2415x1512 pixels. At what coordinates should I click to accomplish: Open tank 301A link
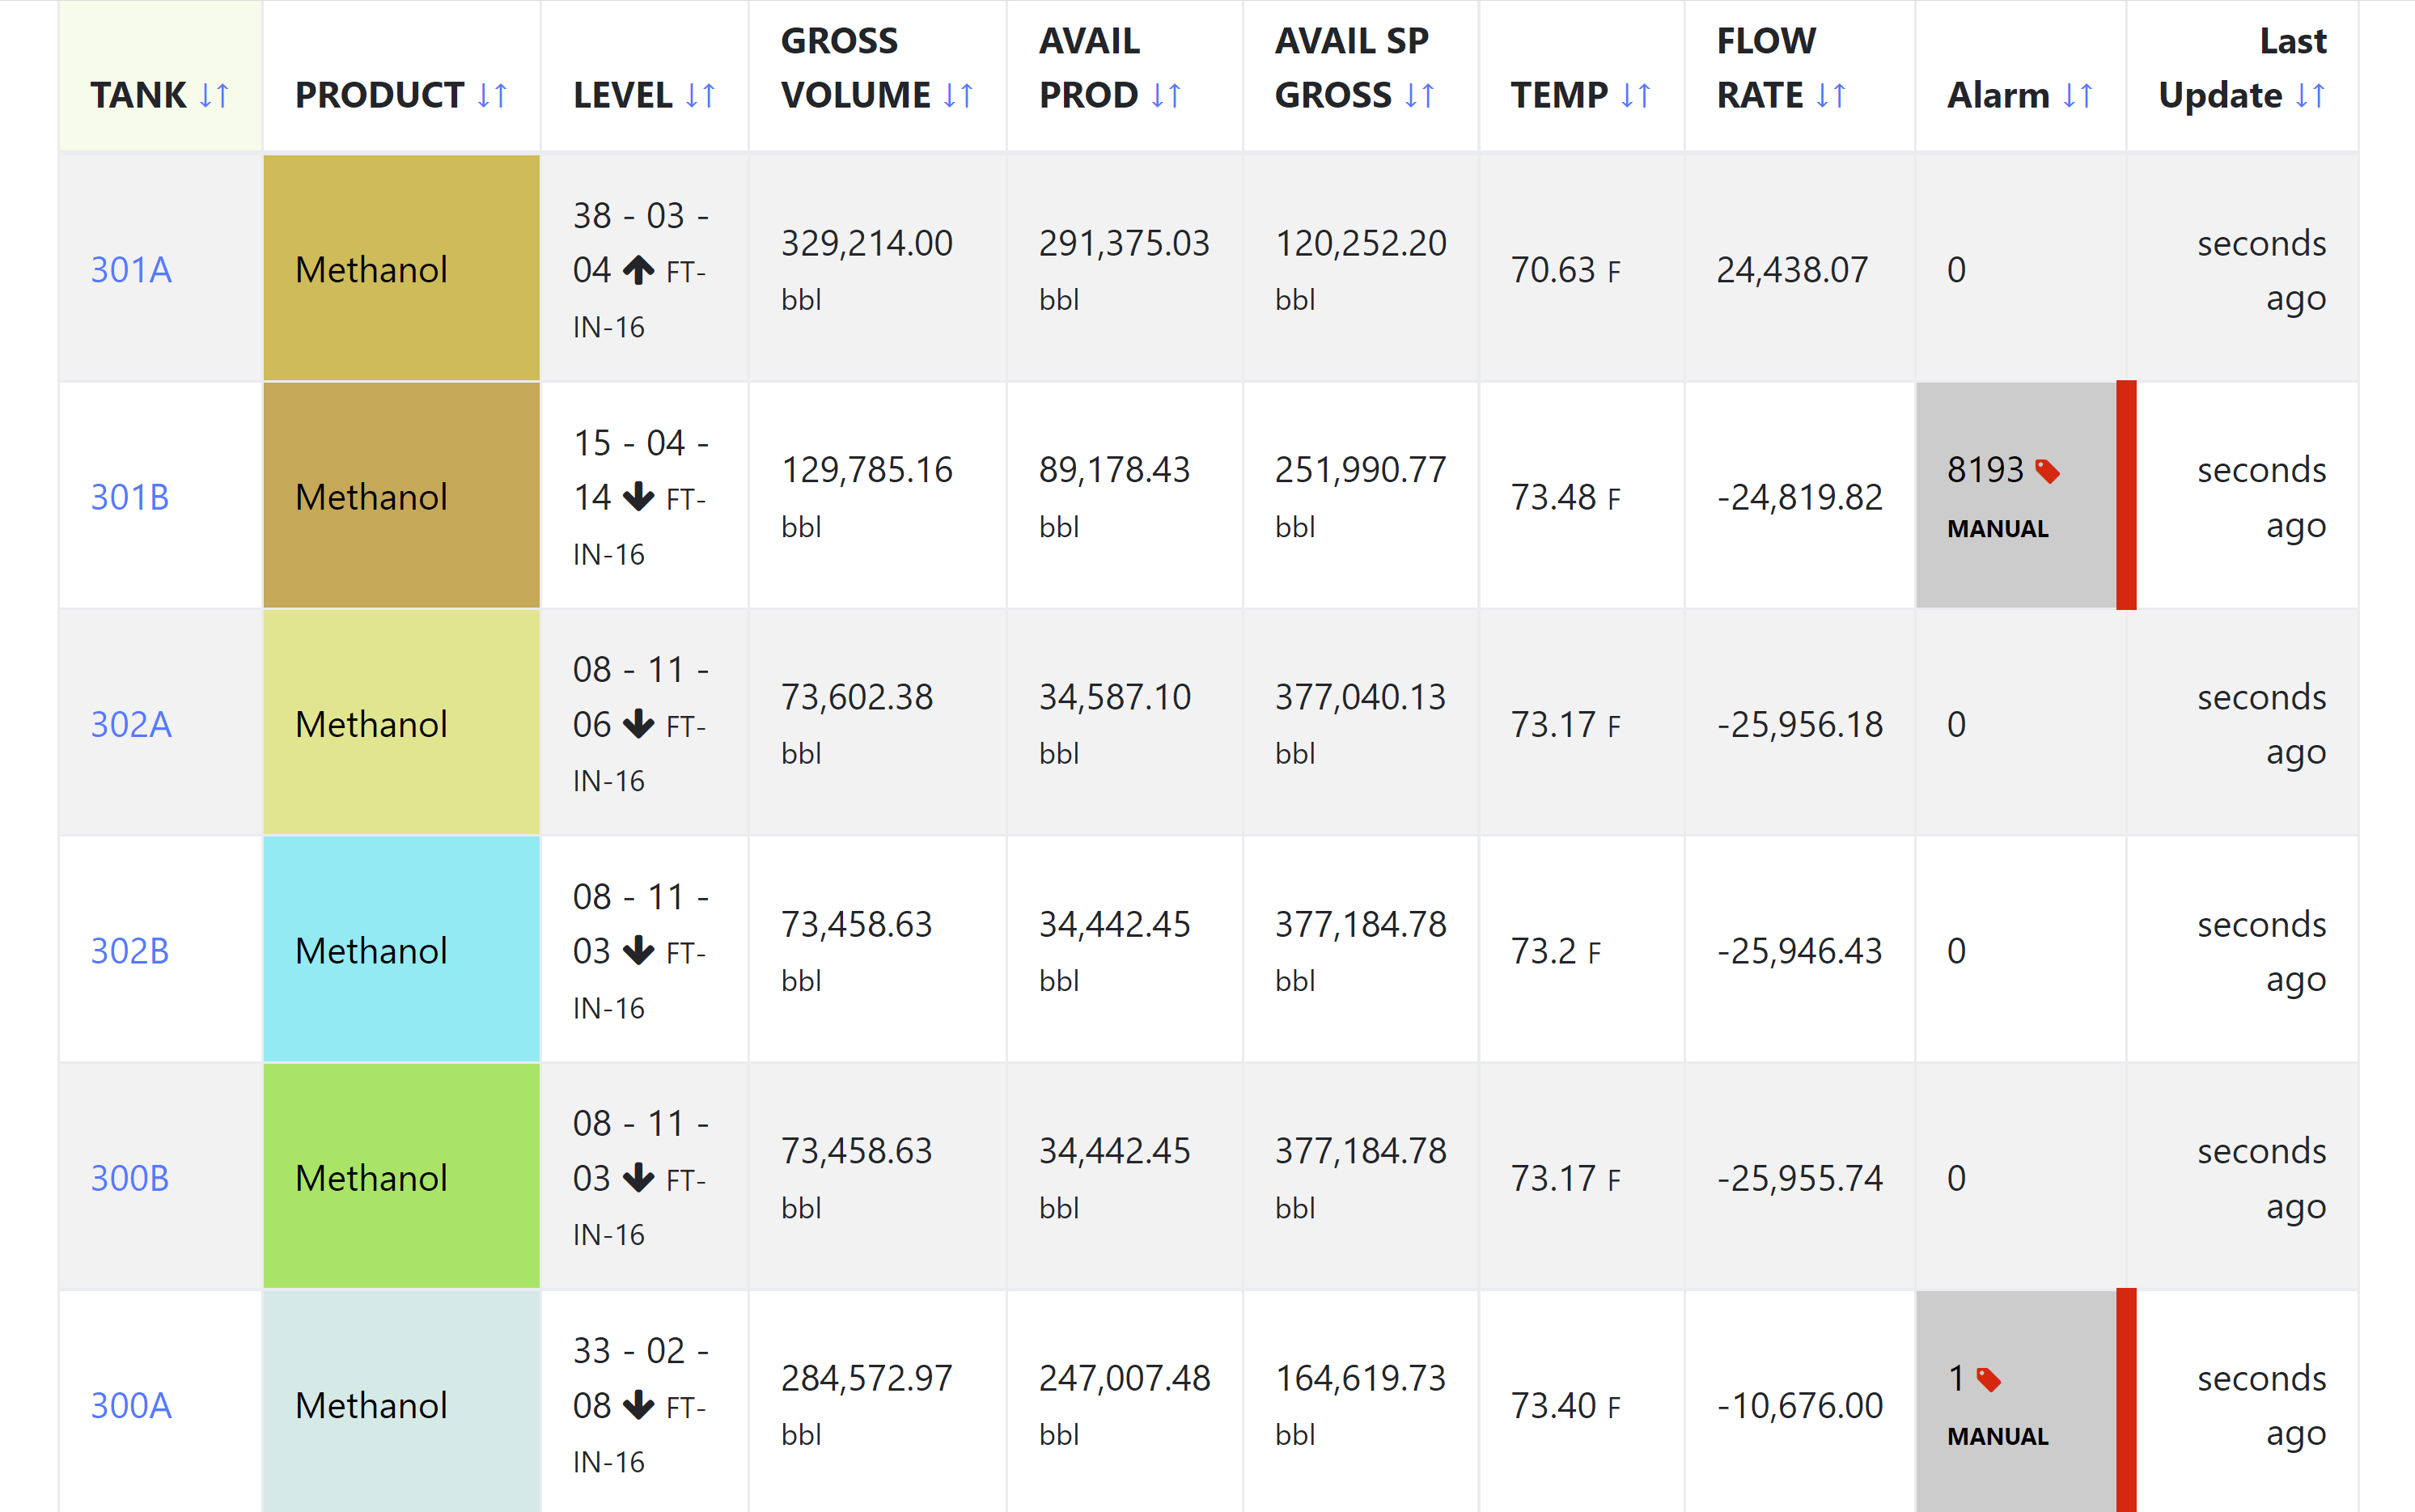coord(131,270)
